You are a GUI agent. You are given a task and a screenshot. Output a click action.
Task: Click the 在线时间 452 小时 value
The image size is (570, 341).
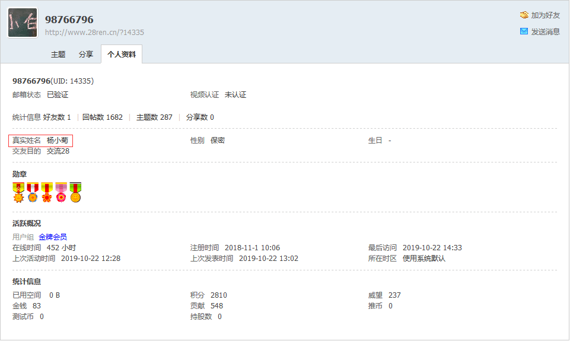[x=62, y=248]
